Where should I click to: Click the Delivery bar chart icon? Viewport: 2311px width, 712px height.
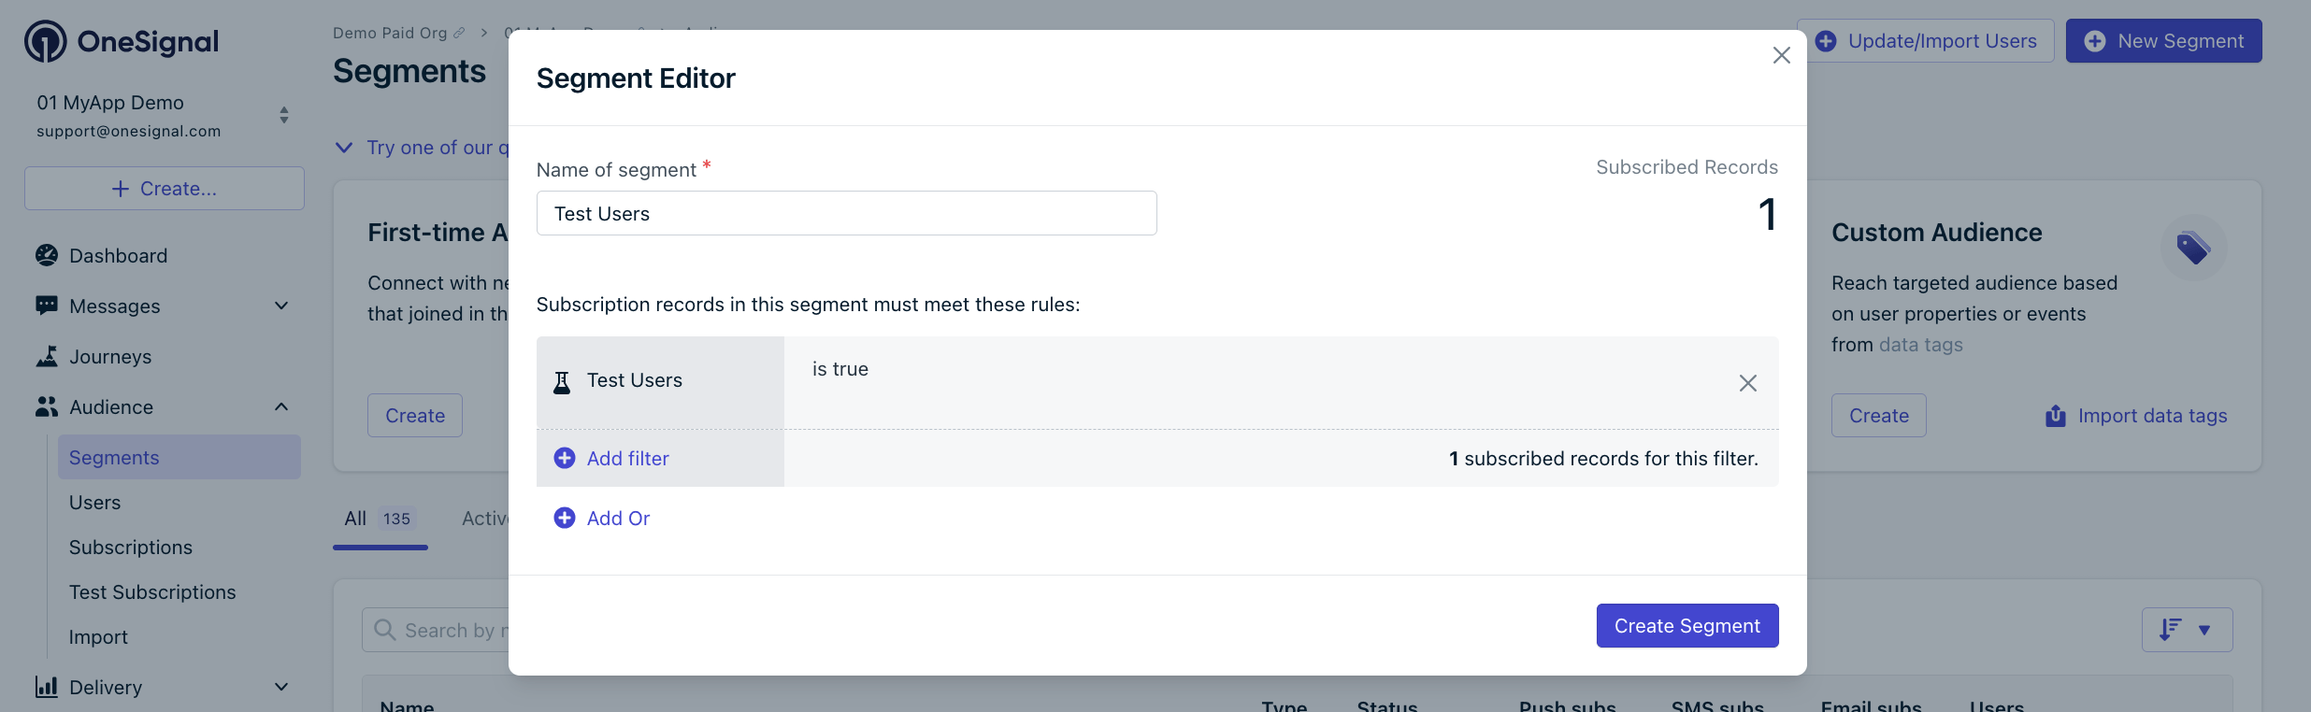click(x=46, y=687)
